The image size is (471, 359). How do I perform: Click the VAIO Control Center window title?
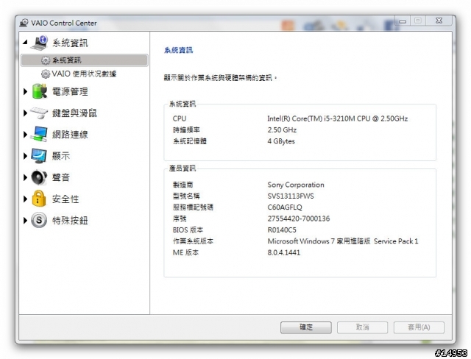click(64, 23)
